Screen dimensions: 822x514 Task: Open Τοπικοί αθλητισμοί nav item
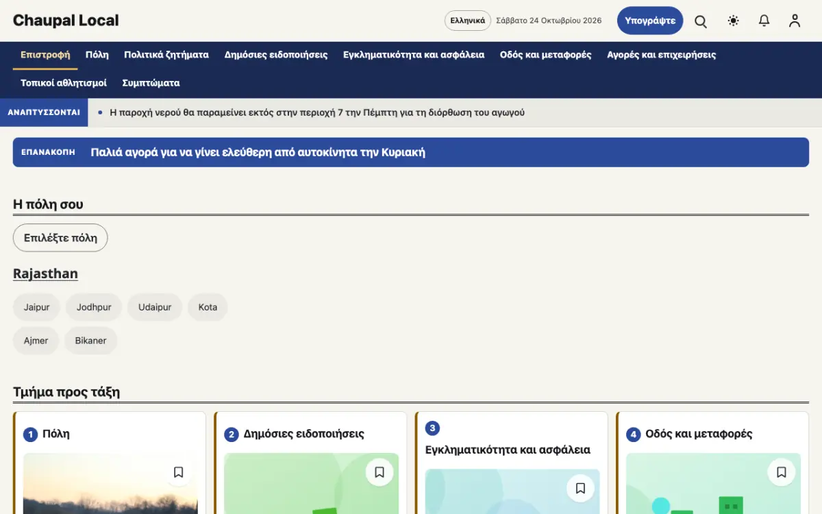64,83
